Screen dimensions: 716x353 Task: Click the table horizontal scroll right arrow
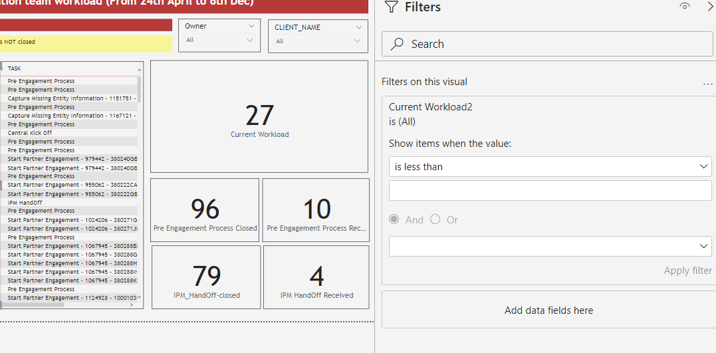132,304
